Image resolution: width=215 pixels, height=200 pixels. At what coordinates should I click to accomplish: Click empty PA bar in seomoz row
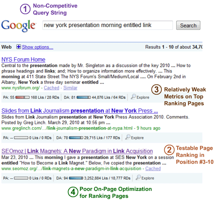21,178
